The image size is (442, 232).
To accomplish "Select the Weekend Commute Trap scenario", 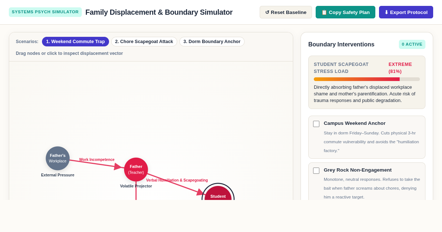I will [x=76, y=42].
